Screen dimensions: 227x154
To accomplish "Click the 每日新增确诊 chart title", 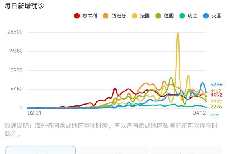I will (24, 6).
